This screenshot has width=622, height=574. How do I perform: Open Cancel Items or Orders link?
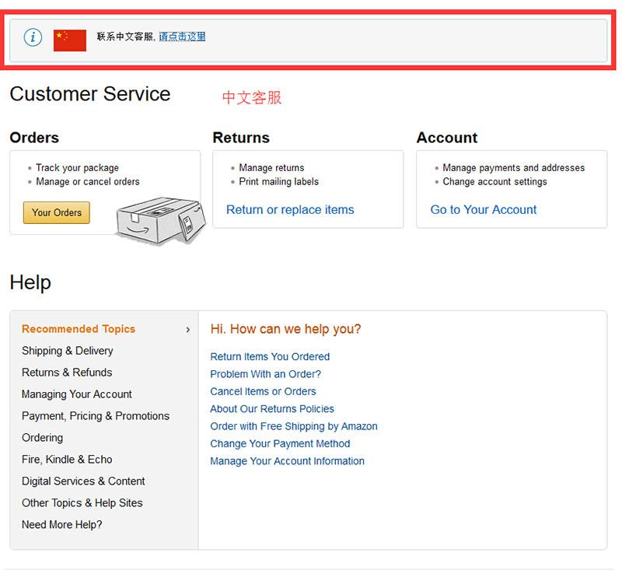[x=263, y=391]
